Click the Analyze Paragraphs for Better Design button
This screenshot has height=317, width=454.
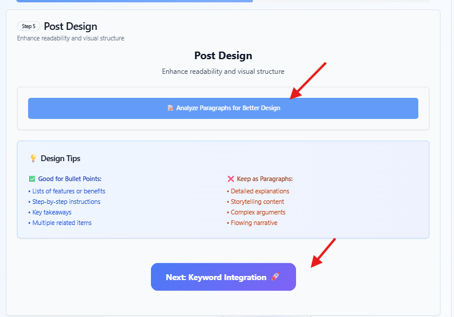click(223, 108)
